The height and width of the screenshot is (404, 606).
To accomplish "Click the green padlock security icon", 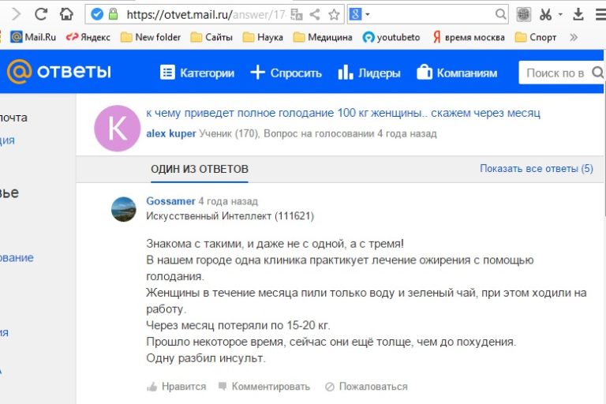I will 114,14.
